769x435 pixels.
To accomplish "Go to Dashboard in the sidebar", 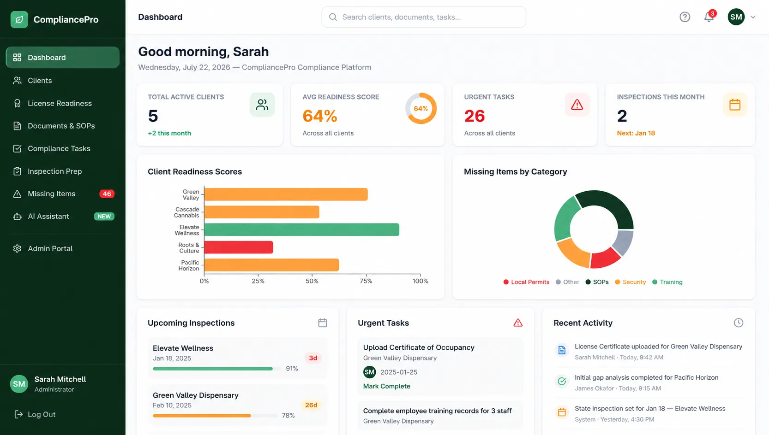I will tap(63, 58).
